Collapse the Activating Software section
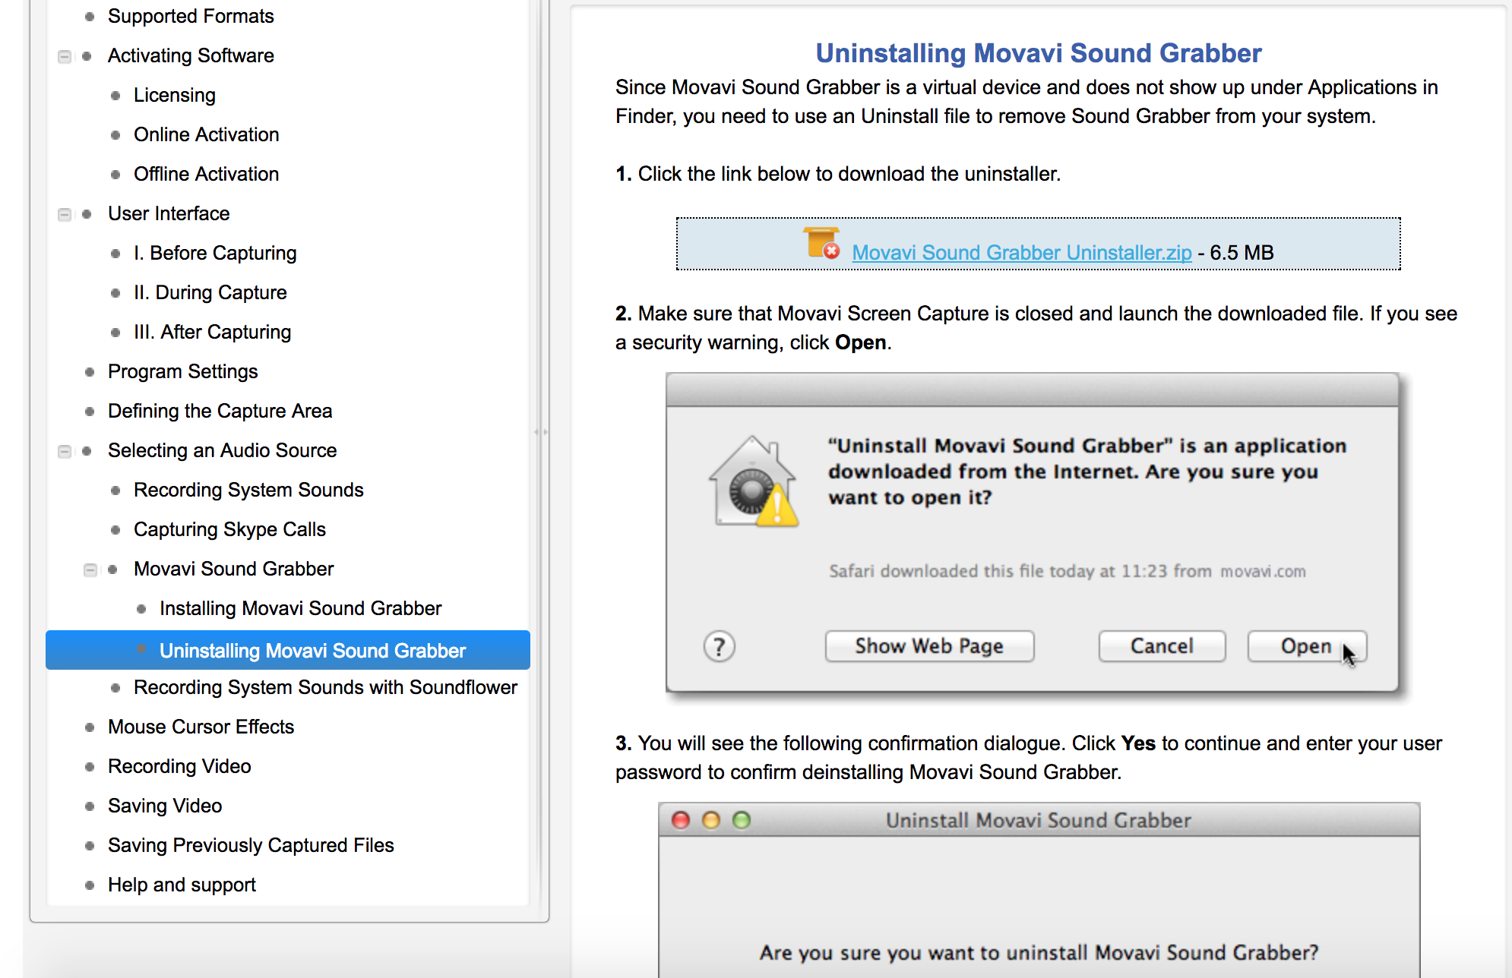This screenshot has height=978, width=1512. tap(65, 56)
